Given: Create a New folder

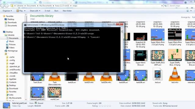Looking at the screenshot, I should 67,11.
